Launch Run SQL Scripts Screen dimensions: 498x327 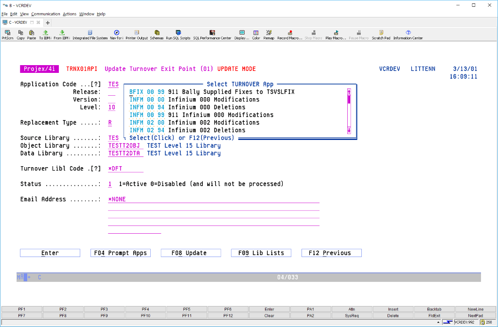178,34
